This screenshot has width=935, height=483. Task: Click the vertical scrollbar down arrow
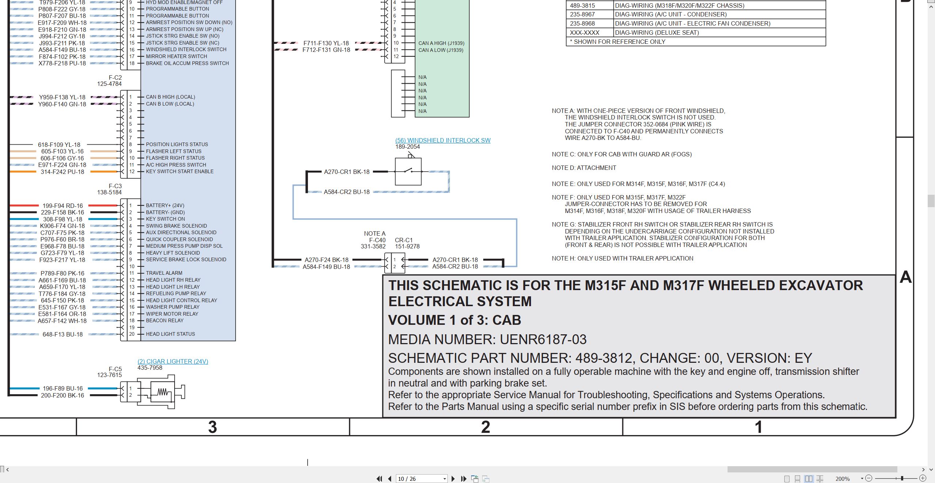click(x=931, y=469)
